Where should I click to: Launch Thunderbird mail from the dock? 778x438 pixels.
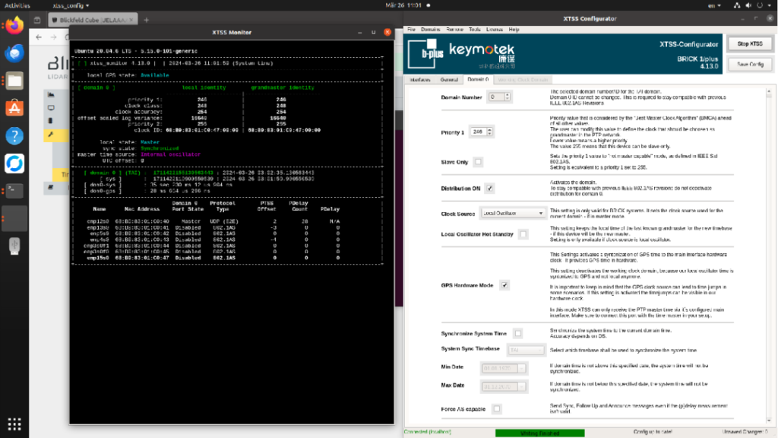coord(14,52)
